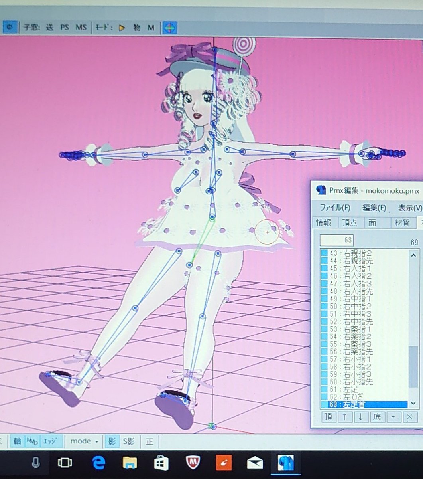Open File Explorer from taskbar
Viewport: 423px width, 479px height.
pyautogui.click(x=130, y=463)
